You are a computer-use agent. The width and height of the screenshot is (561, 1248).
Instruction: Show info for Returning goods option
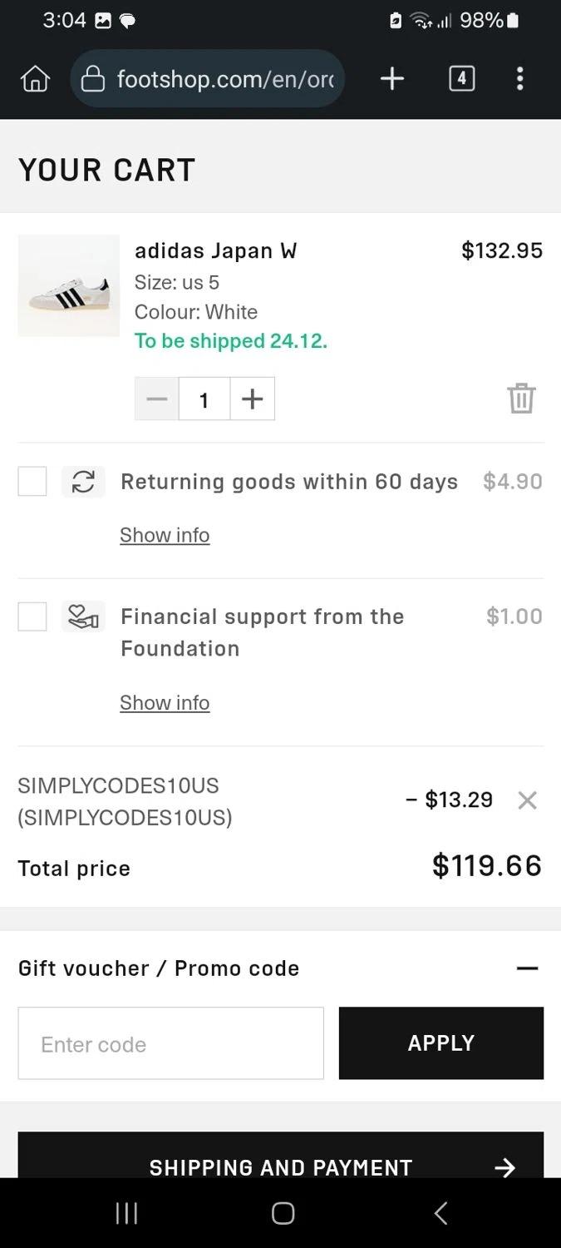coord(165,535)
